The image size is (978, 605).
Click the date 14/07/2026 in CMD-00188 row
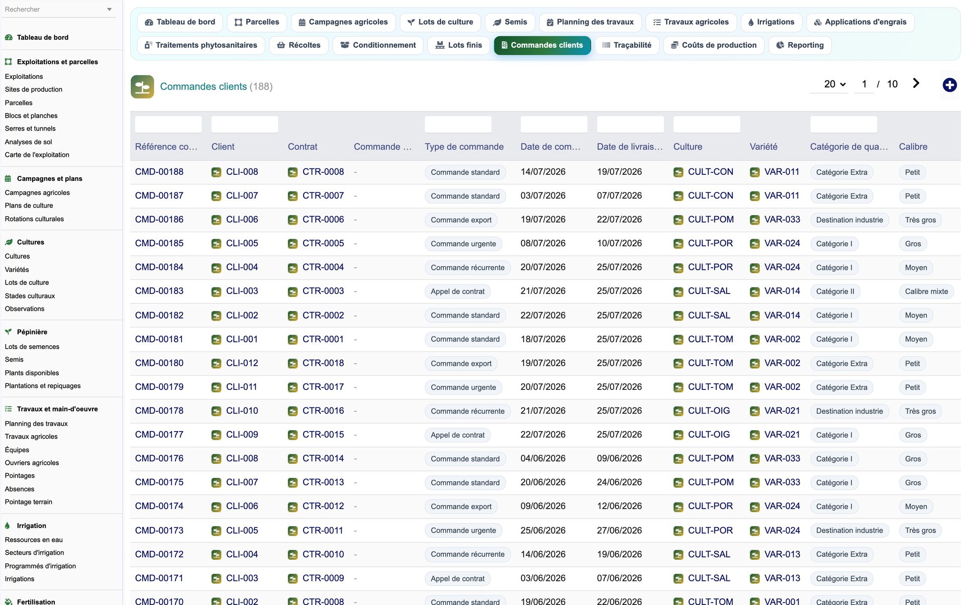pos(543,172)
